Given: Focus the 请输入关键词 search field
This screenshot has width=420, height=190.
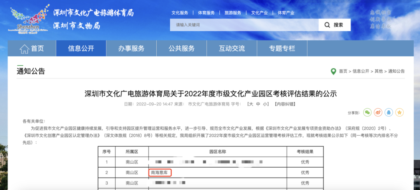Looking at the screenshot, I should (244, 25).
